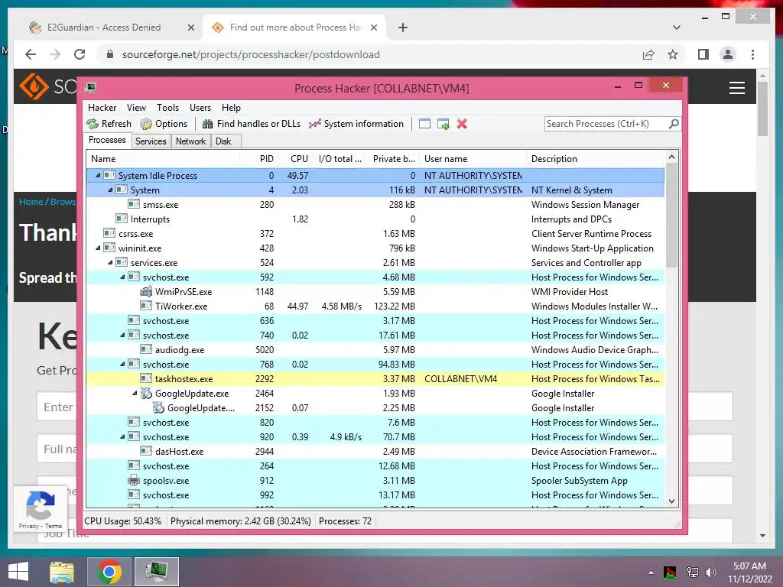Open the Users menu

pos(200,108)
